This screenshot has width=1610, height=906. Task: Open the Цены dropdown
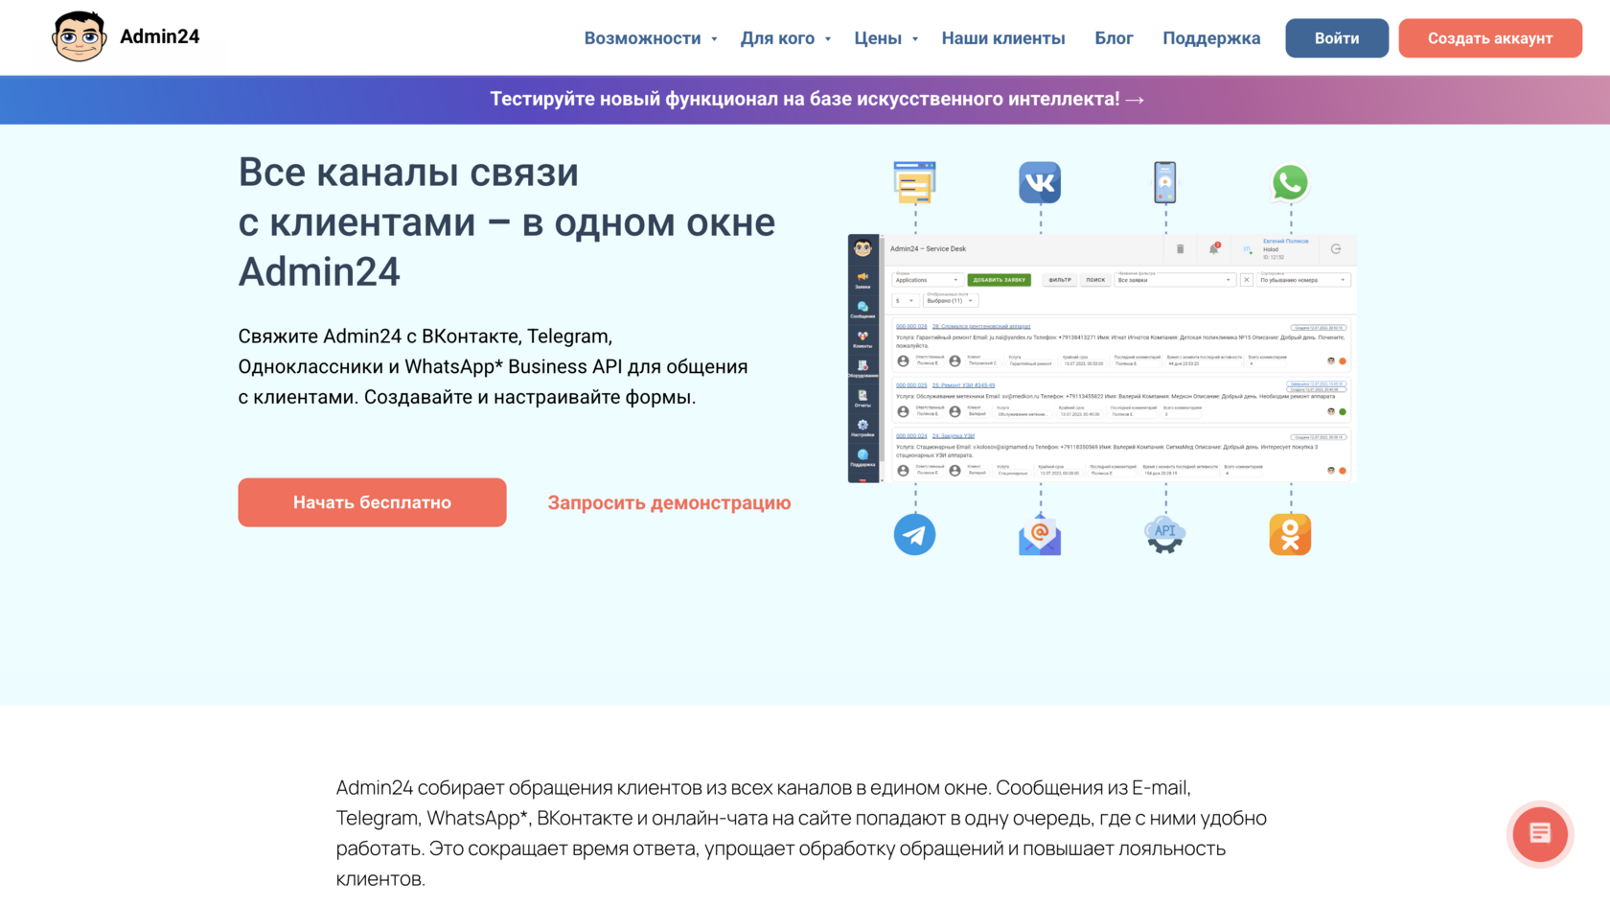[886, 38]
